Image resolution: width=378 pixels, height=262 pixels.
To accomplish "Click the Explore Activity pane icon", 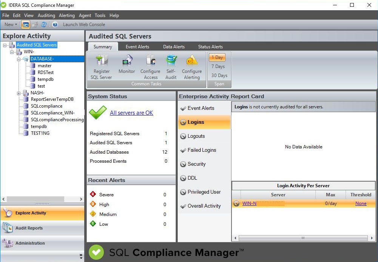I will (x=8, y=213).
